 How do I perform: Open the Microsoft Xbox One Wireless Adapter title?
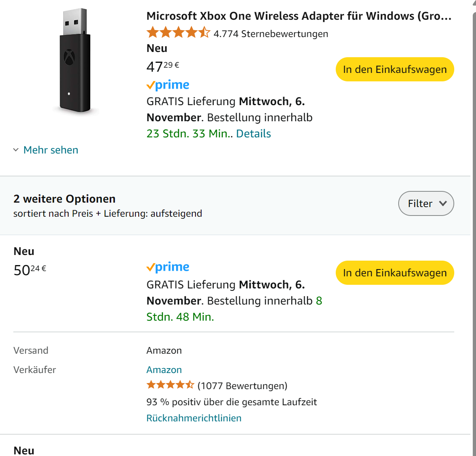pos(299,16)
